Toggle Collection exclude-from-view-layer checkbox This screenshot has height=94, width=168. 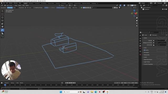pyautogui.click(x=163, y=9)
